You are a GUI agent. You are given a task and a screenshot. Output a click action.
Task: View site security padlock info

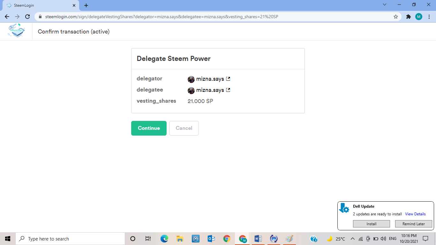(x=40, y=17)
